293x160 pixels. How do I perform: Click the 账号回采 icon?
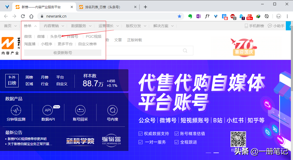coord(80,110)
